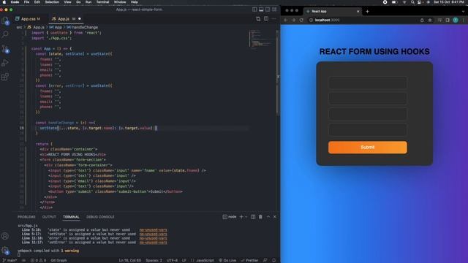Toggle the secondary sidebar layout button

click(x=268, y=9)
